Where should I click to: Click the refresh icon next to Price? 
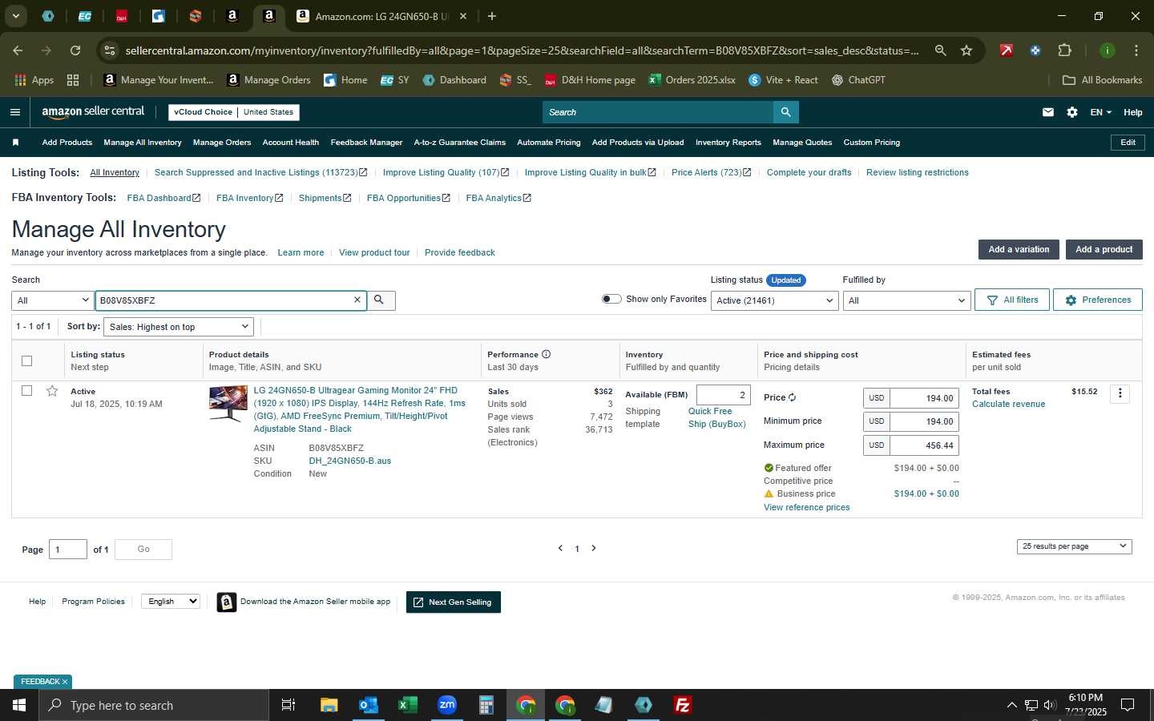[792, 397]
